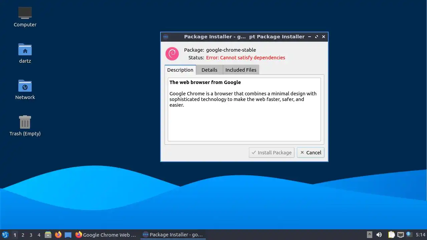
Task: Click the Install Package button
Action: pyautogui.click(x=272, y=152)
